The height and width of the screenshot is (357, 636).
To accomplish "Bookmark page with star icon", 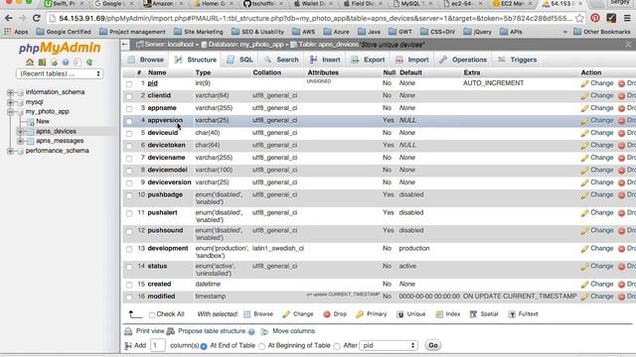I will click(579, 18).
